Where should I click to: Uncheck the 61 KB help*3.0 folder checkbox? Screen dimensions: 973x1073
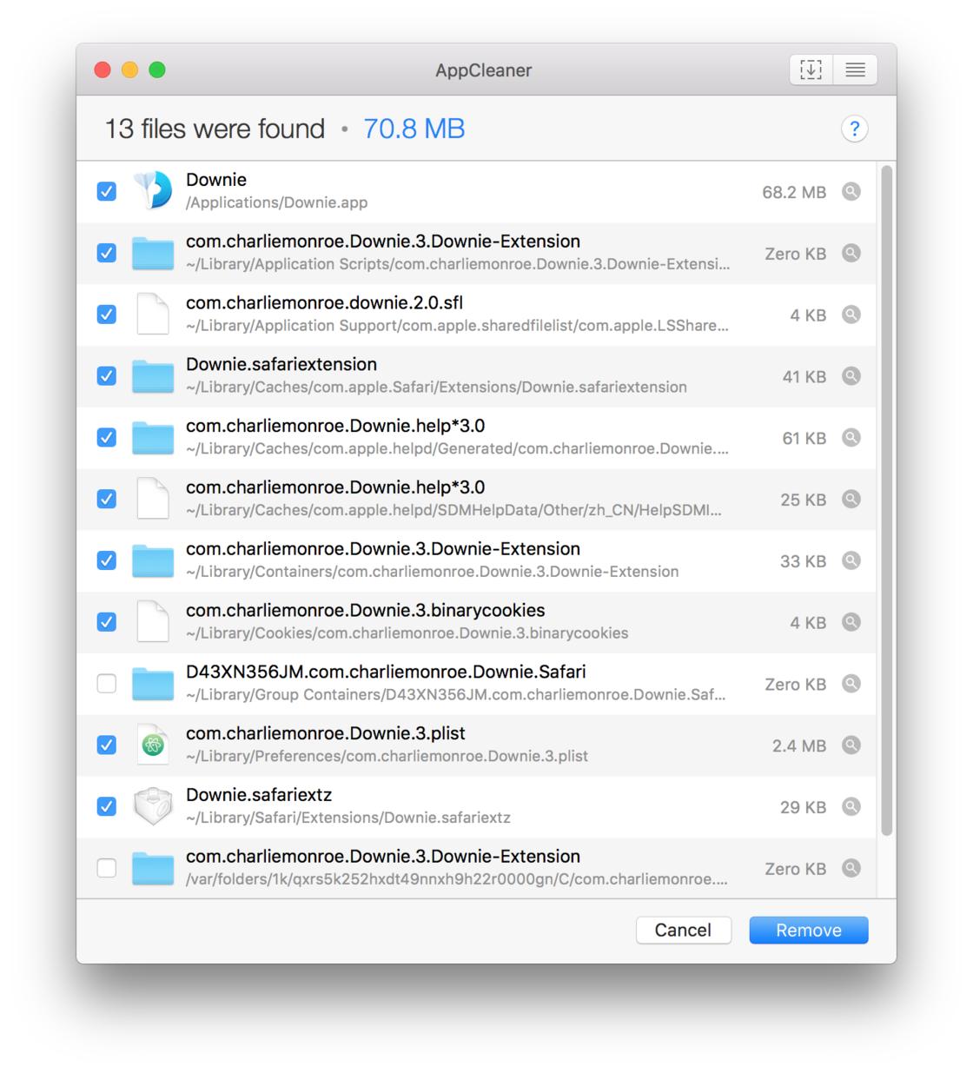(x=107, y=438)
